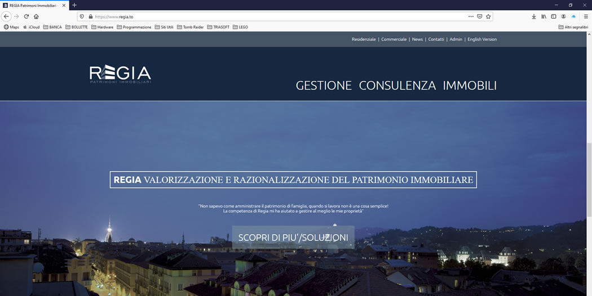592x296 pixels.
Task: Restore down the Firefox window
Action: [x=571, y=5]
